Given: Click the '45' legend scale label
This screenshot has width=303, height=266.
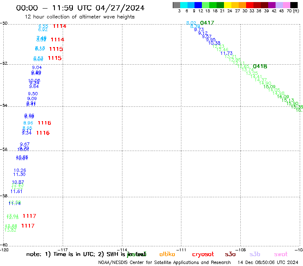Looking at the screenshot, I should pos(281,11).
